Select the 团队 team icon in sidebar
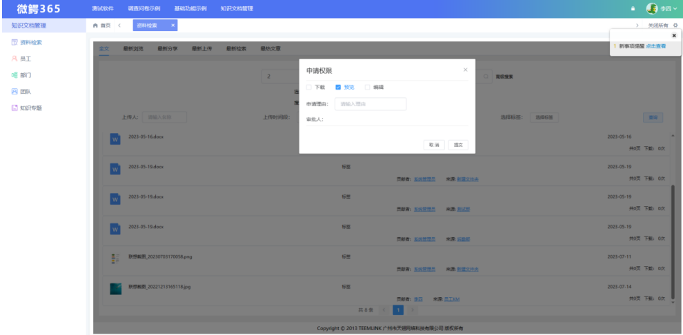Image resolution: width=683 pixels, height=335 pixels. tap(14, 91)
